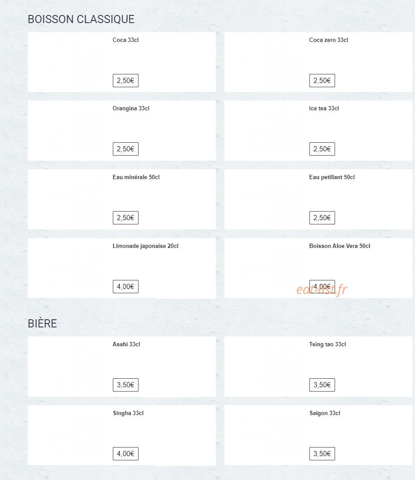Select the Coca zero 33cl price 2,50€

322,80
